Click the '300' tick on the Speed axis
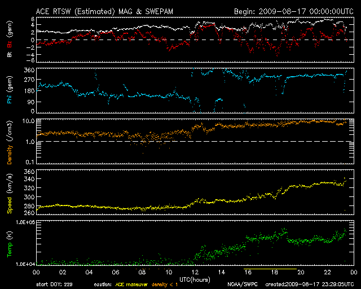The height and width of the screenshot is (289, 361). pos(29,197)
